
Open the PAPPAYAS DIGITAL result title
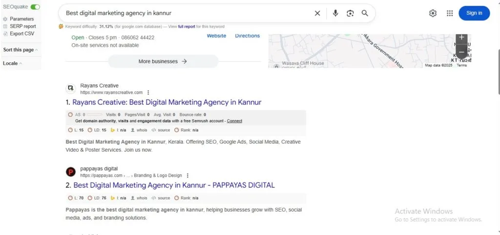click(x=174, y=185)
